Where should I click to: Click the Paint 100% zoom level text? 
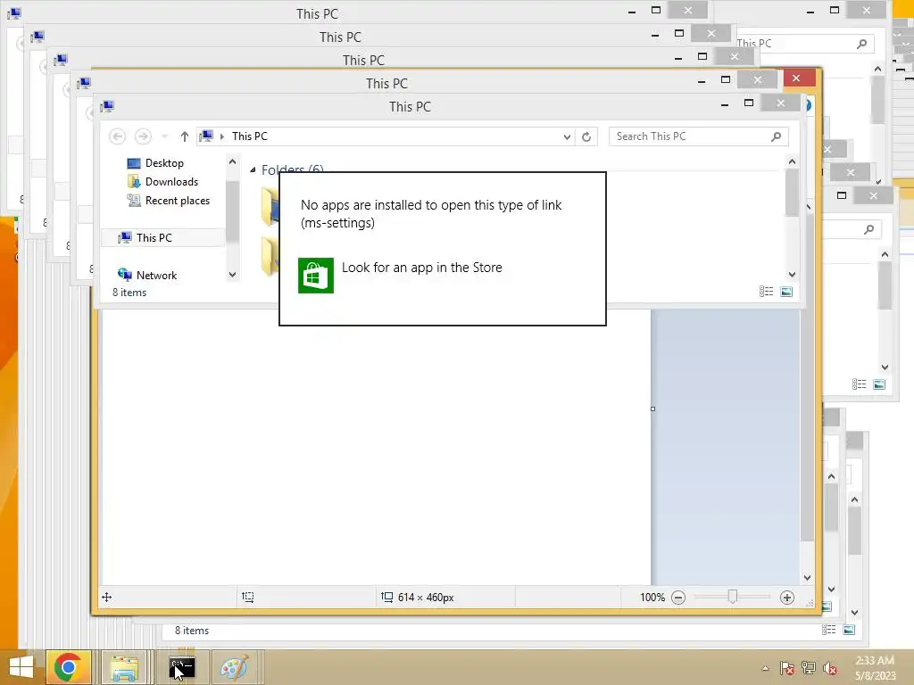point(652,597)
